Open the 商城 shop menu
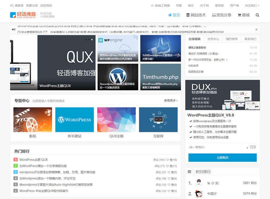 tap(244, 15)
